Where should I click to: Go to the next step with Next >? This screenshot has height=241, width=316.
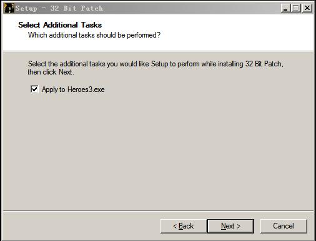(x=230, y=226)
